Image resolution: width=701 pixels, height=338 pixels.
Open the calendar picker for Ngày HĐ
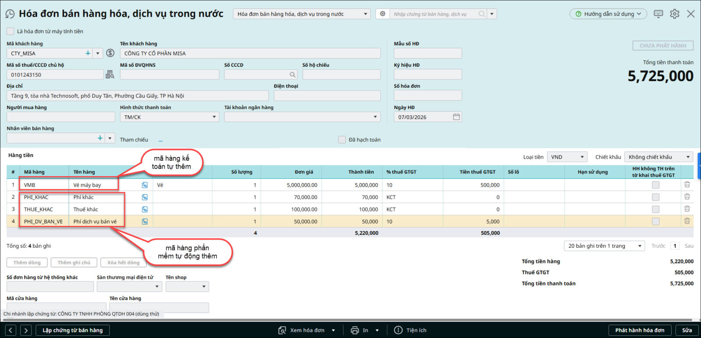tap(457, 117)
